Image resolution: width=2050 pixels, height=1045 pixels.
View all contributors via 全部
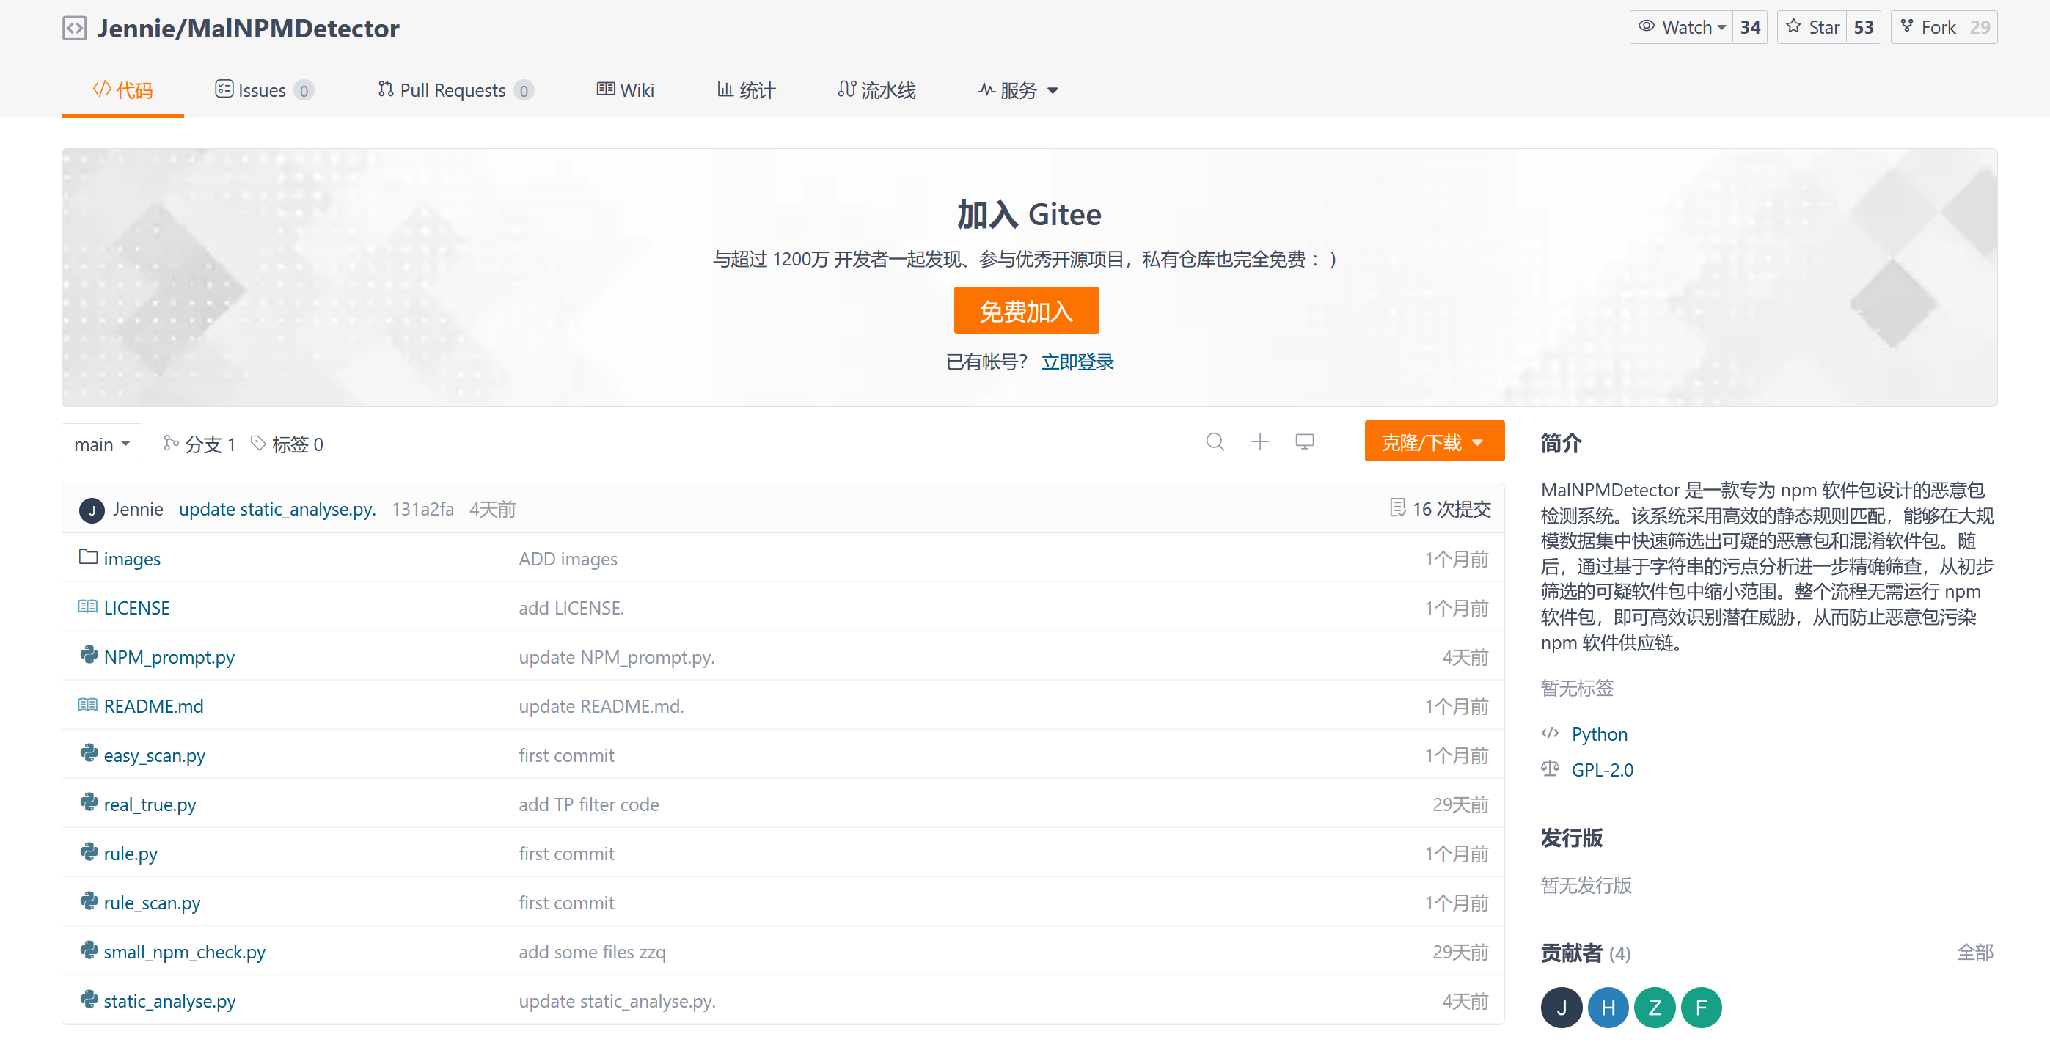[1975, 952]
